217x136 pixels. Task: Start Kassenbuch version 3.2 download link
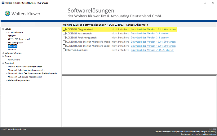tap(150, 33)
